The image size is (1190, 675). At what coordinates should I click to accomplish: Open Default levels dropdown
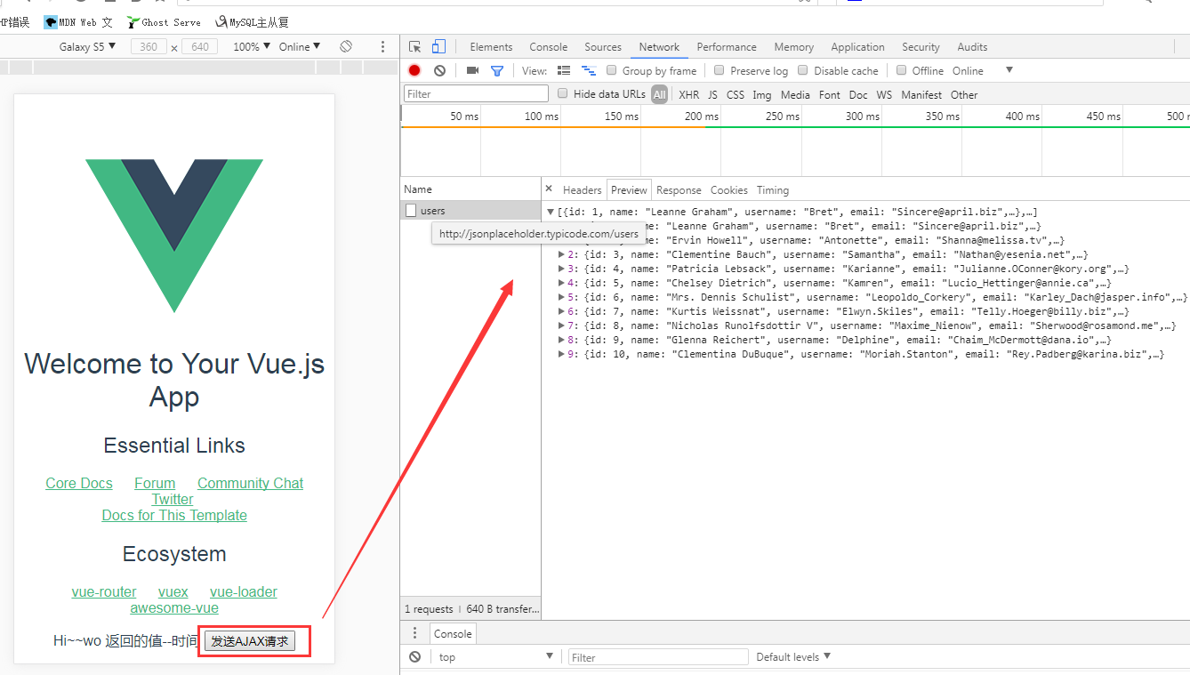793,657
